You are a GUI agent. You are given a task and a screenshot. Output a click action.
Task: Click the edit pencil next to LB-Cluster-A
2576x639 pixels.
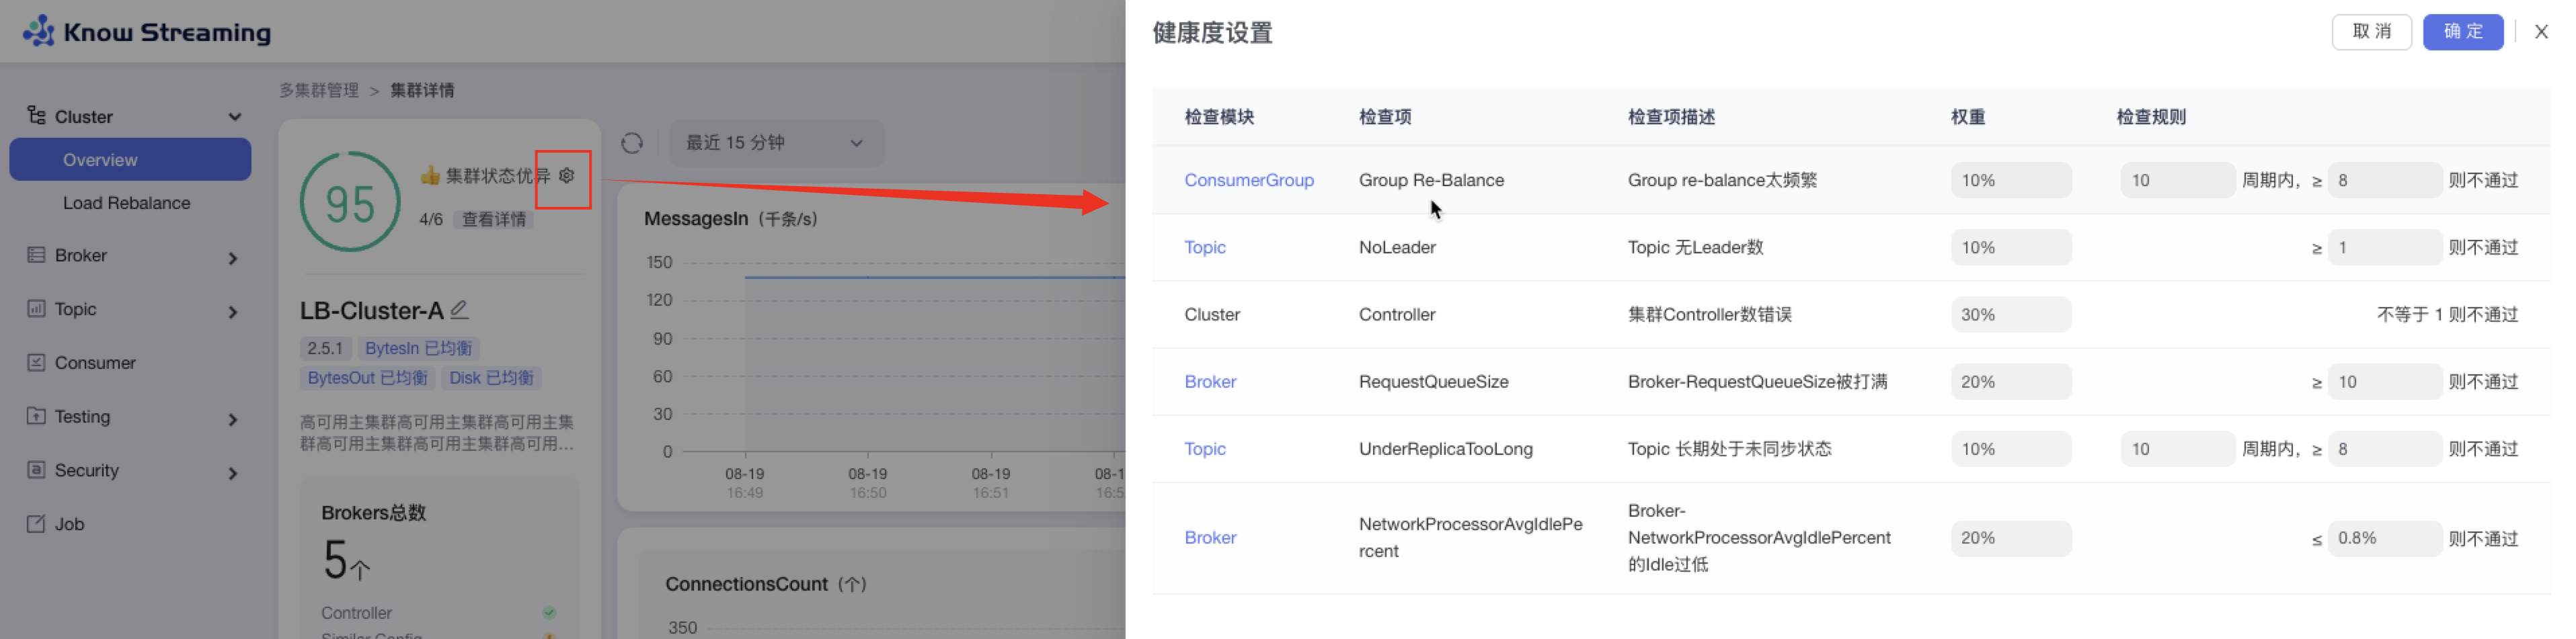(459, 310)
